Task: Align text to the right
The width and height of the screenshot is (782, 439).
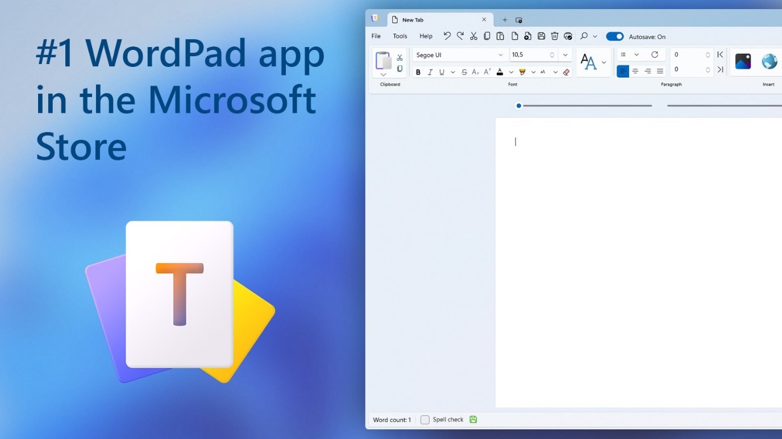Action: [648, 71]
